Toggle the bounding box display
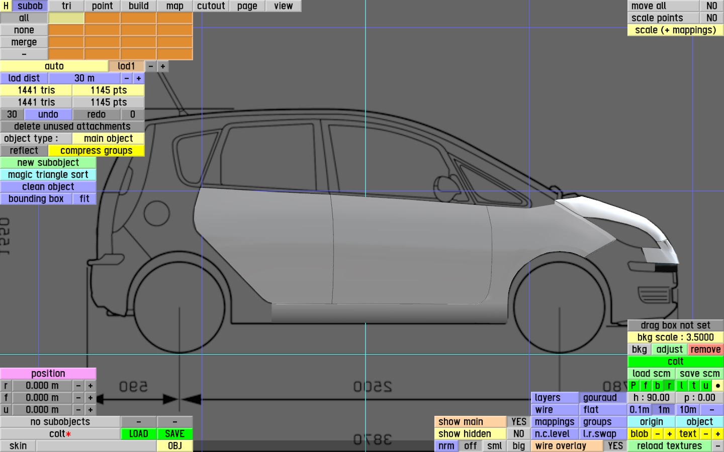The image size is (724, 452). pos(36,199)
